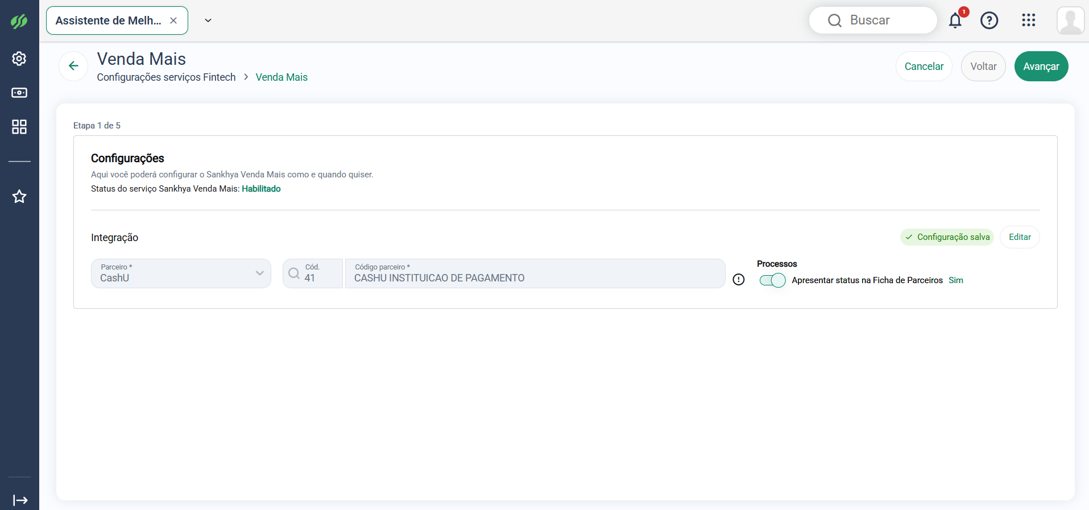Click the Habilitado status text
1089x510 pixels.
(261, 189)
